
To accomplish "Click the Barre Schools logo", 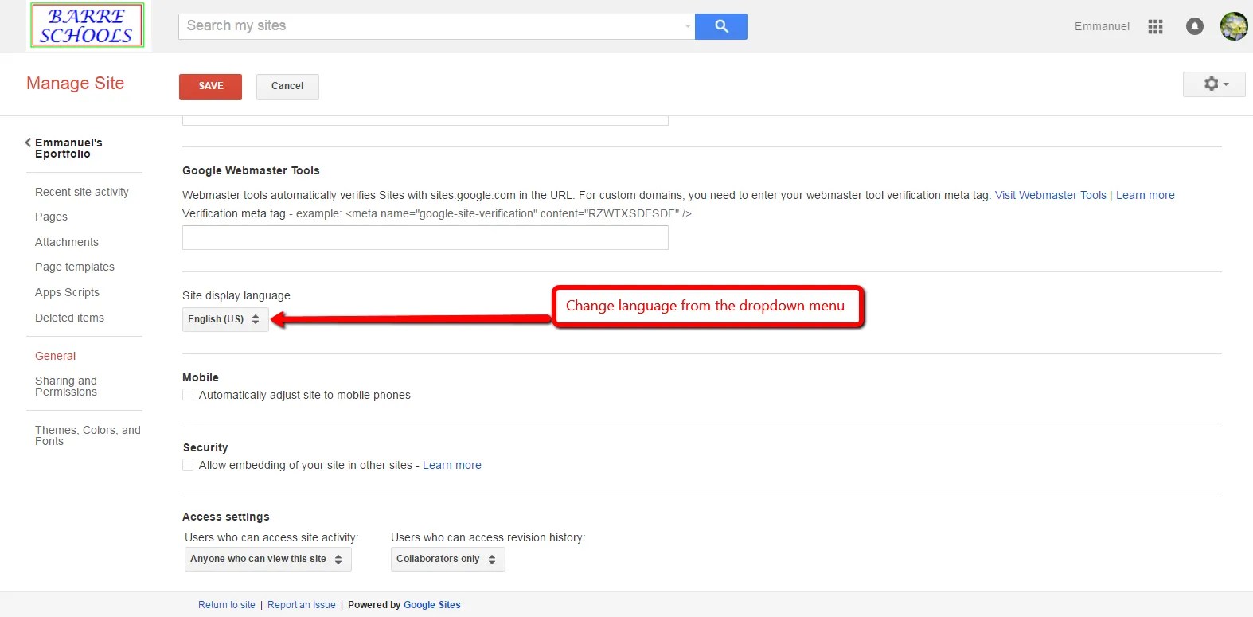I will (87, 25).
